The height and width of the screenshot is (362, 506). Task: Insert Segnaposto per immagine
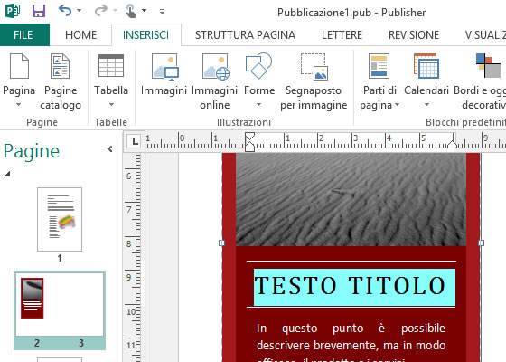click(314, 82)
